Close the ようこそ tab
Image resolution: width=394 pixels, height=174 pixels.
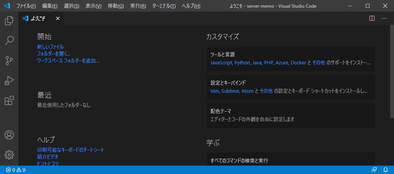coord(58,18)
